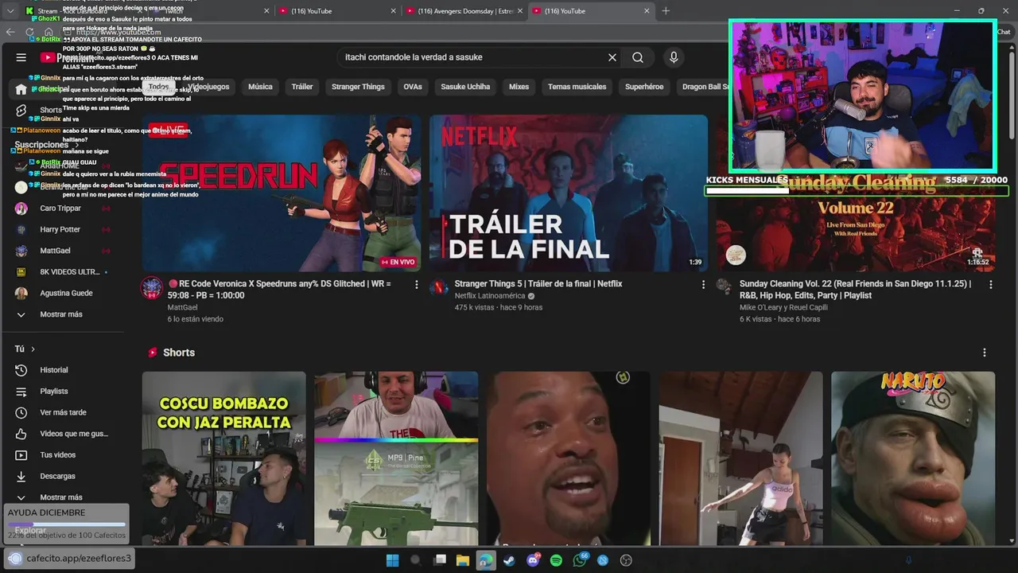Open a new browser tab
Image resolution: width=1018 pixels, height=573 pixels.
pos(666,11)
